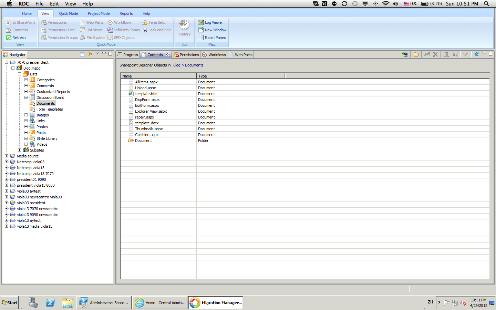Viewport: 496px width, 310px height.
Task: Click the Windows Start button
Action: [x=10, y=302]
